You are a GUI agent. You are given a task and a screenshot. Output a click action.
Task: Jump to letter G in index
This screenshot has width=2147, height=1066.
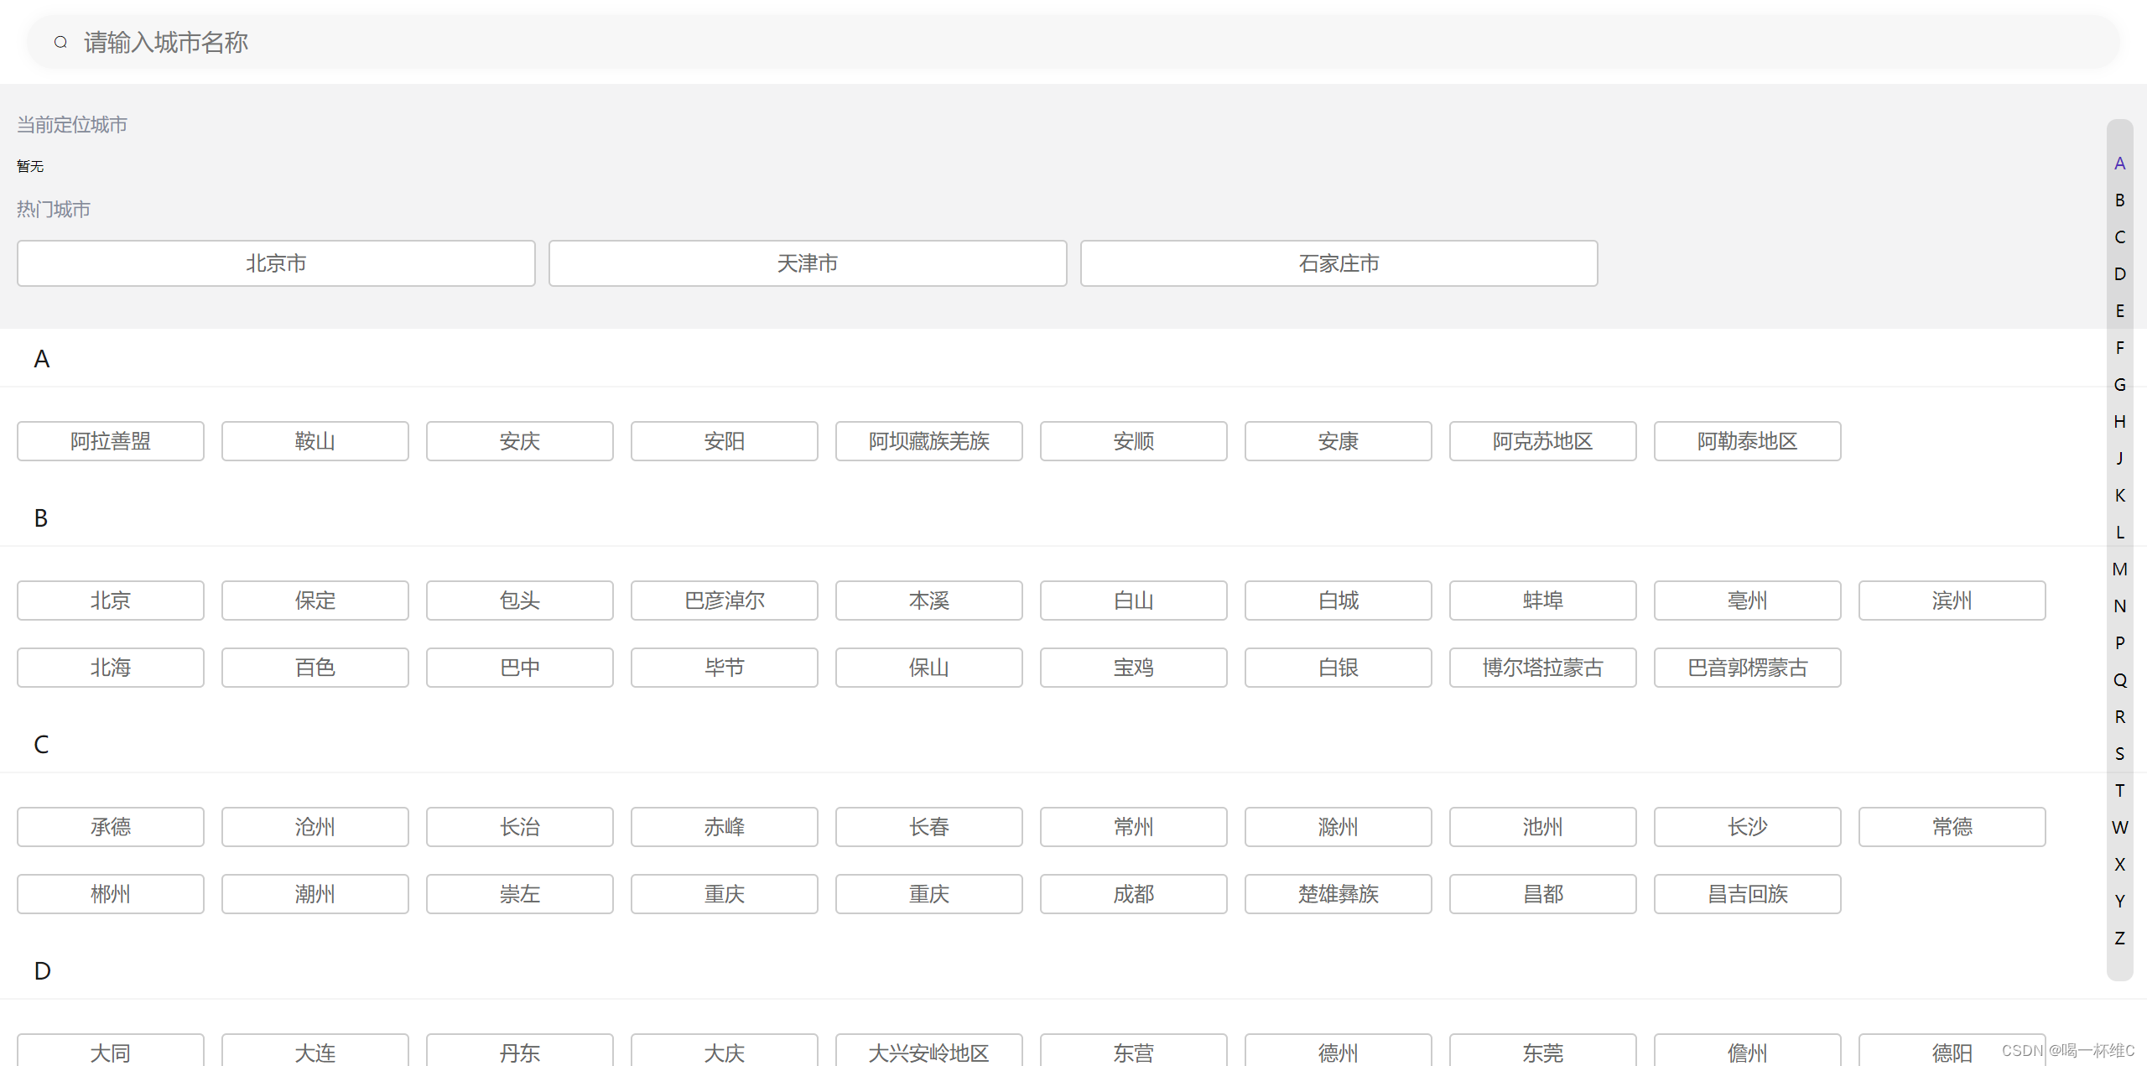[x=2119, y=385]
